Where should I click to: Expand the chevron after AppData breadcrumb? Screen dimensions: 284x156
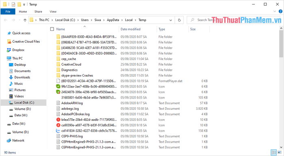[122, 20]
